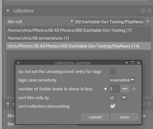Image resolution: width=153 pixels, height=129 pixels.
Task: Enable 'do not set uncategorized entry' checkbox
Action: click(113, 71)
